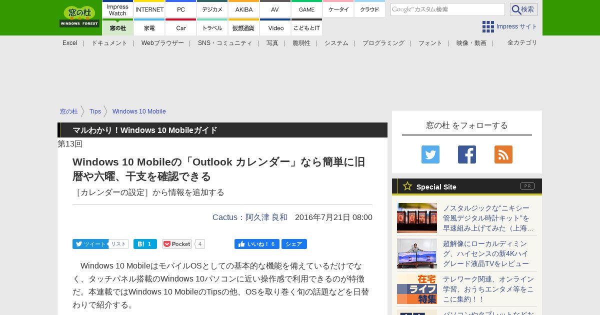Viewport: 600px width, 315px height.
Task: Open the システム category
Action: click(336, 43)
